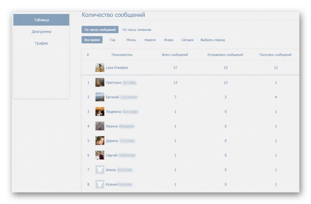Open the Дарина user name link
The height and width of the screenshot is (204, 311).
(x=112, y=141)
